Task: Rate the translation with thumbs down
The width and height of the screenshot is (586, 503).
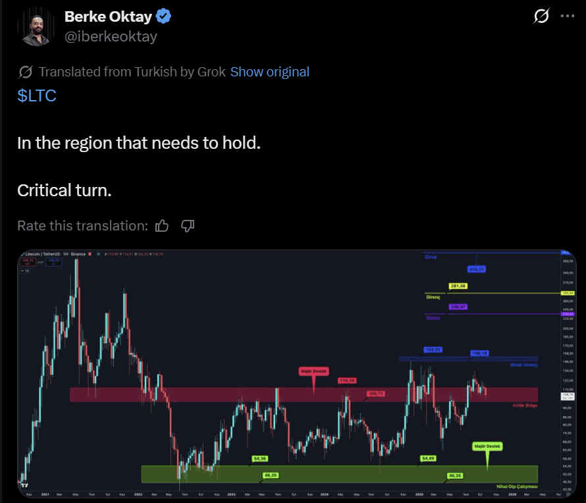Action: (188, 226)
